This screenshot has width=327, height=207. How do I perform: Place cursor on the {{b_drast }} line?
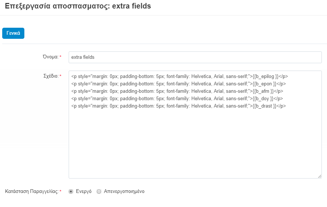point(178,106)
